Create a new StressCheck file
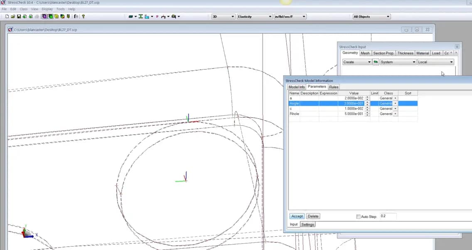 click(x=7, y=16)
